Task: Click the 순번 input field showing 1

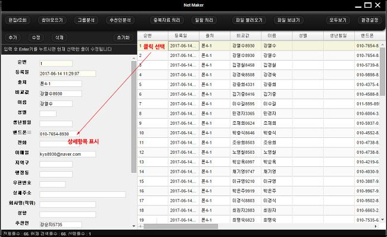Action: pos(56,64)
